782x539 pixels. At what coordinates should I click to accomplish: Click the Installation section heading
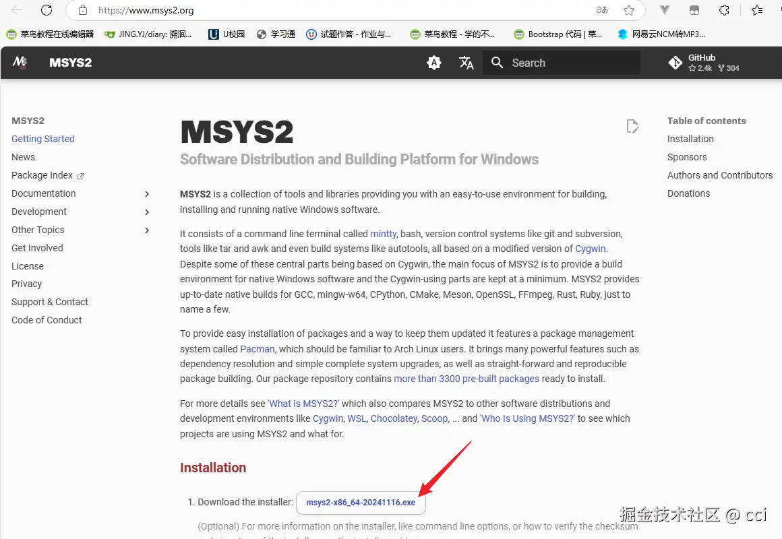coord(213,468)
